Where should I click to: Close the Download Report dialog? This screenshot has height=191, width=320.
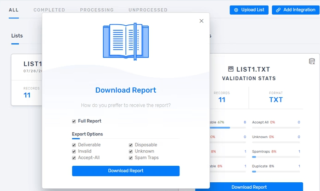tap(201, 21)
